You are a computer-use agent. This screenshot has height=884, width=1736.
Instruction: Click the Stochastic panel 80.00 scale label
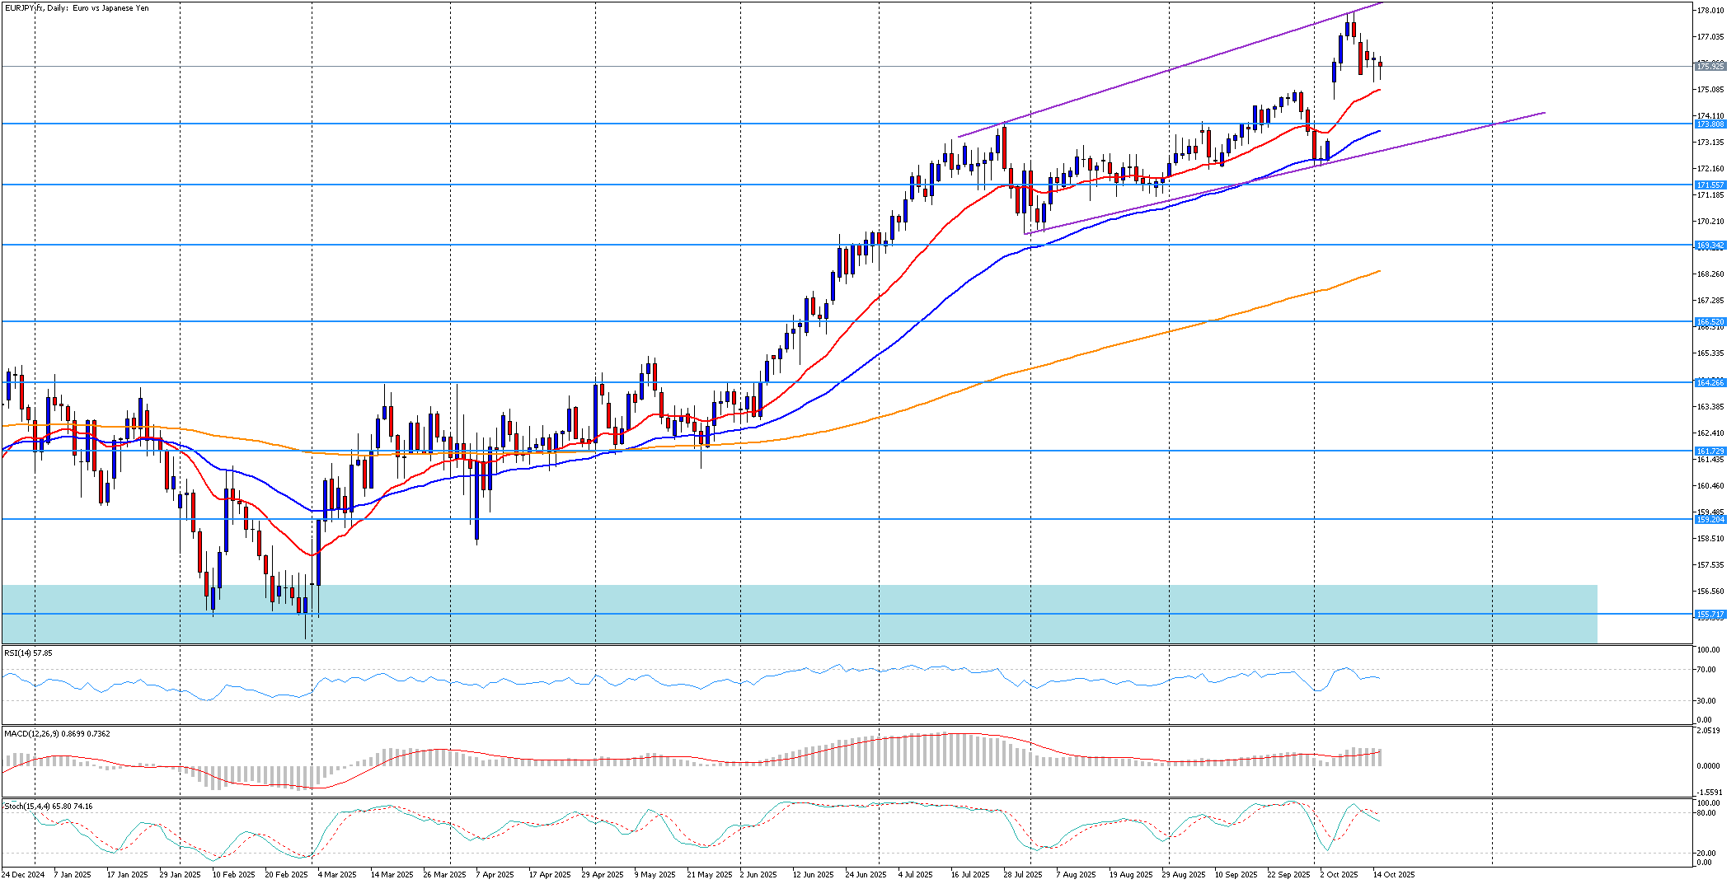pos(1707,813)
